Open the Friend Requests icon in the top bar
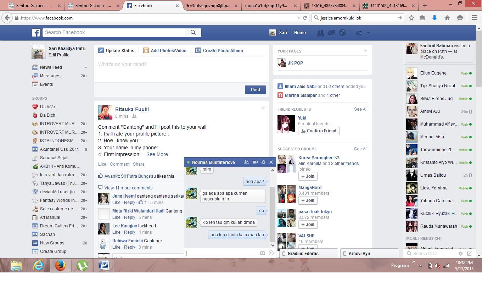 tap(320, 33)
